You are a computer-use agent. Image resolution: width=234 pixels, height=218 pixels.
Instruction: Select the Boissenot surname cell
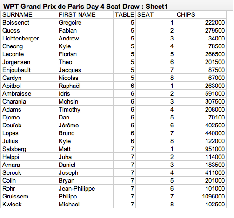29,23
